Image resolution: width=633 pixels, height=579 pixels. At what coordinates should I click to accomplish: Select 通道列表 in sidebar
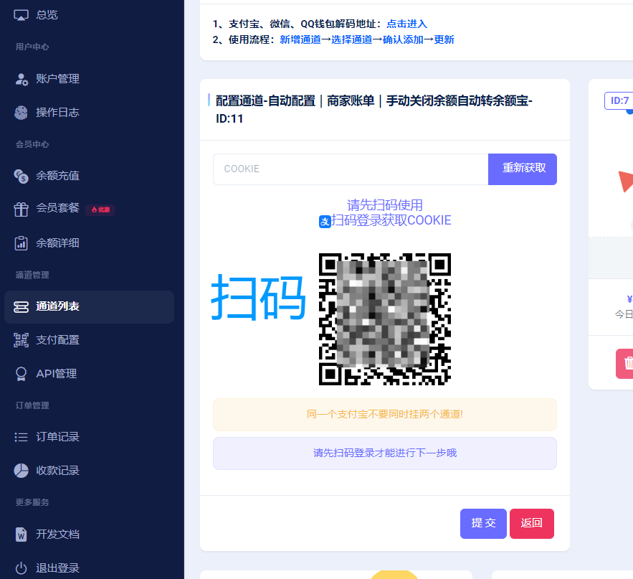(x=89, y=306)
